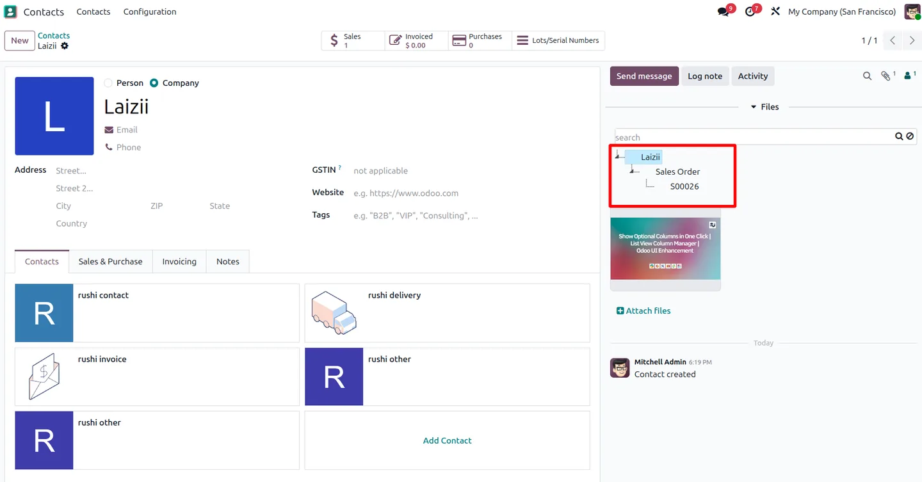Go to the next record arrow
Image resolution: width=922 pixels, height=482 pixels.
912,40
